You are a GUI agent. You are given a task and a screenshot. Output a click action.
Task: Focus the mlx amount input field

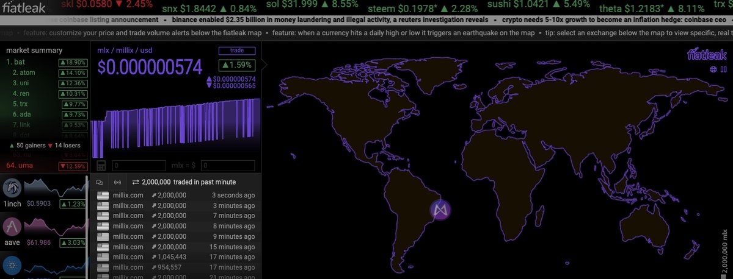139,166
